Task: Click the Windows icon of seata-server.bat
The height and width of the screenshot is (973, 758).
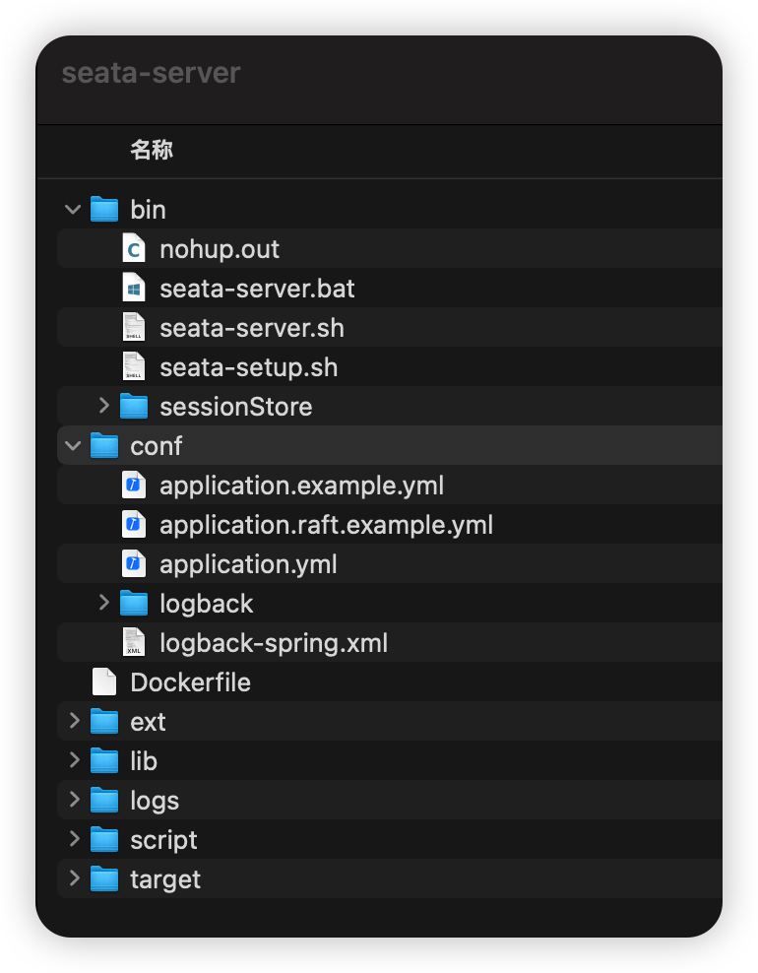Action: pyautogui.click(x=133, y=289)
